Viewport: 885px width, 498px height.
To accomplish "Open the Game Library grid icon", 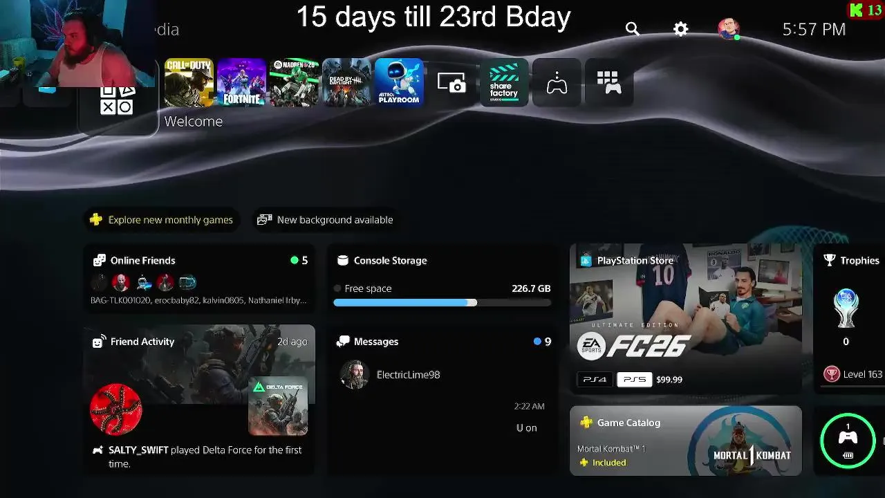I will [x=608, y=82].
